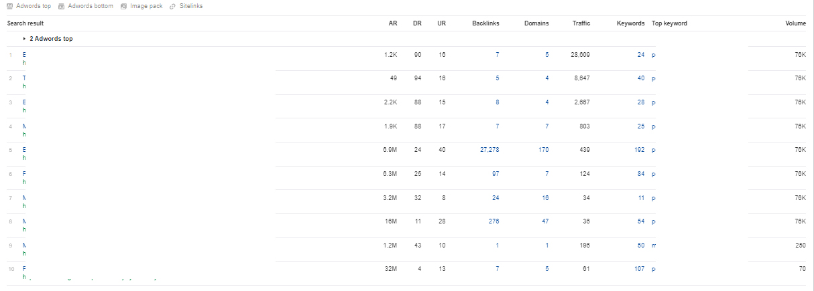Image resolution: width=814 pixels, height=291 pixels.
Task: Sort by the Traffic column header
Action: (x=581, y=23)
